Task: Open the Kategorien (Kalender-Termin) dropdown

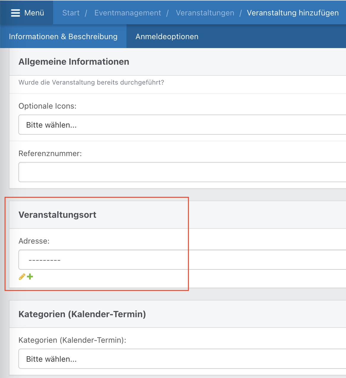Action: click(x=182, y=359)
